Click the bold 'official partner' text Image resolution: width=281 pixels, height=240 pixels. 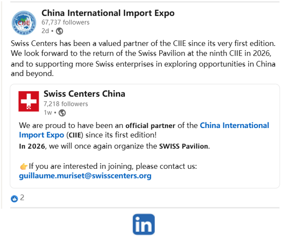pyautogui.click(x=150, y=126)
